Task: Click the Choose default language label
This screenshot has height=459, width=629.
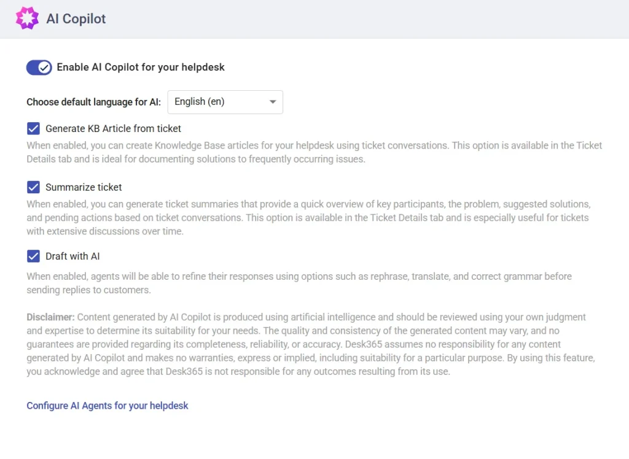Action: (x=93, y=102)
